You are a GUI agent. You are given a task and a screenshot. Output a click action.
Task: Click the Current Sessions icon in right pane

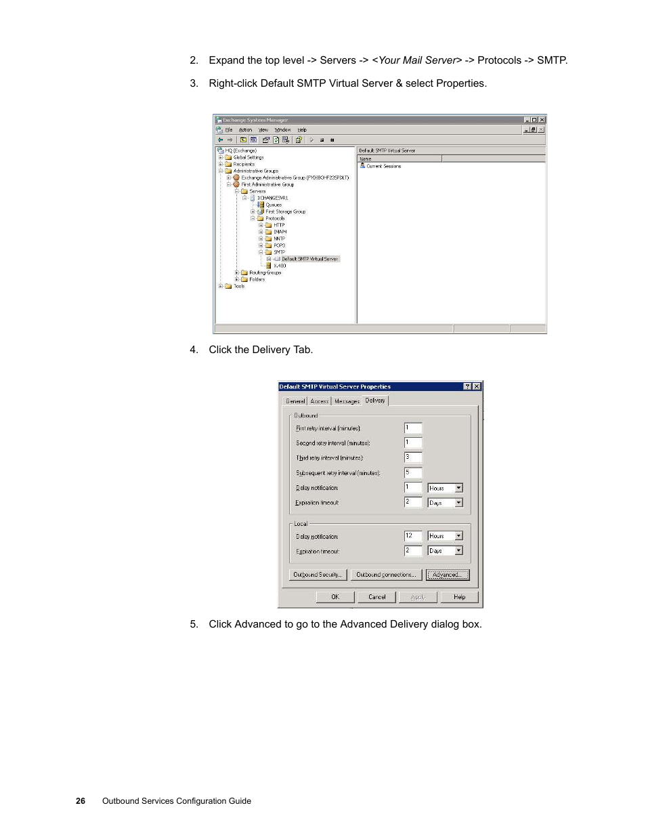coord(363,165)
